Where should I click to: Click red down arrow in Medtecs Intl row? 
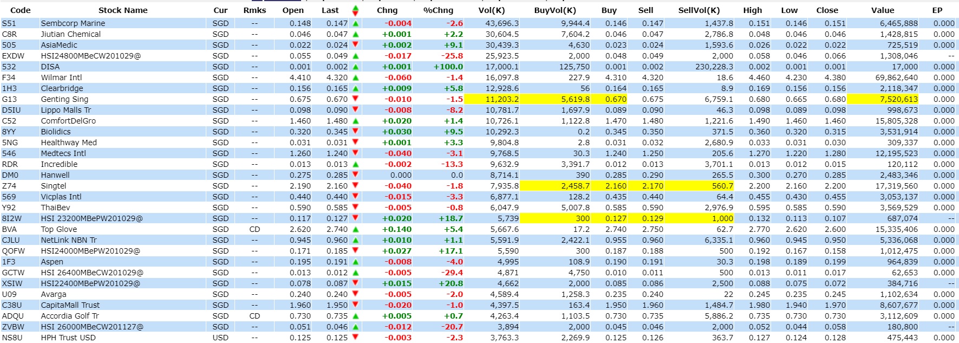(356, 153)
